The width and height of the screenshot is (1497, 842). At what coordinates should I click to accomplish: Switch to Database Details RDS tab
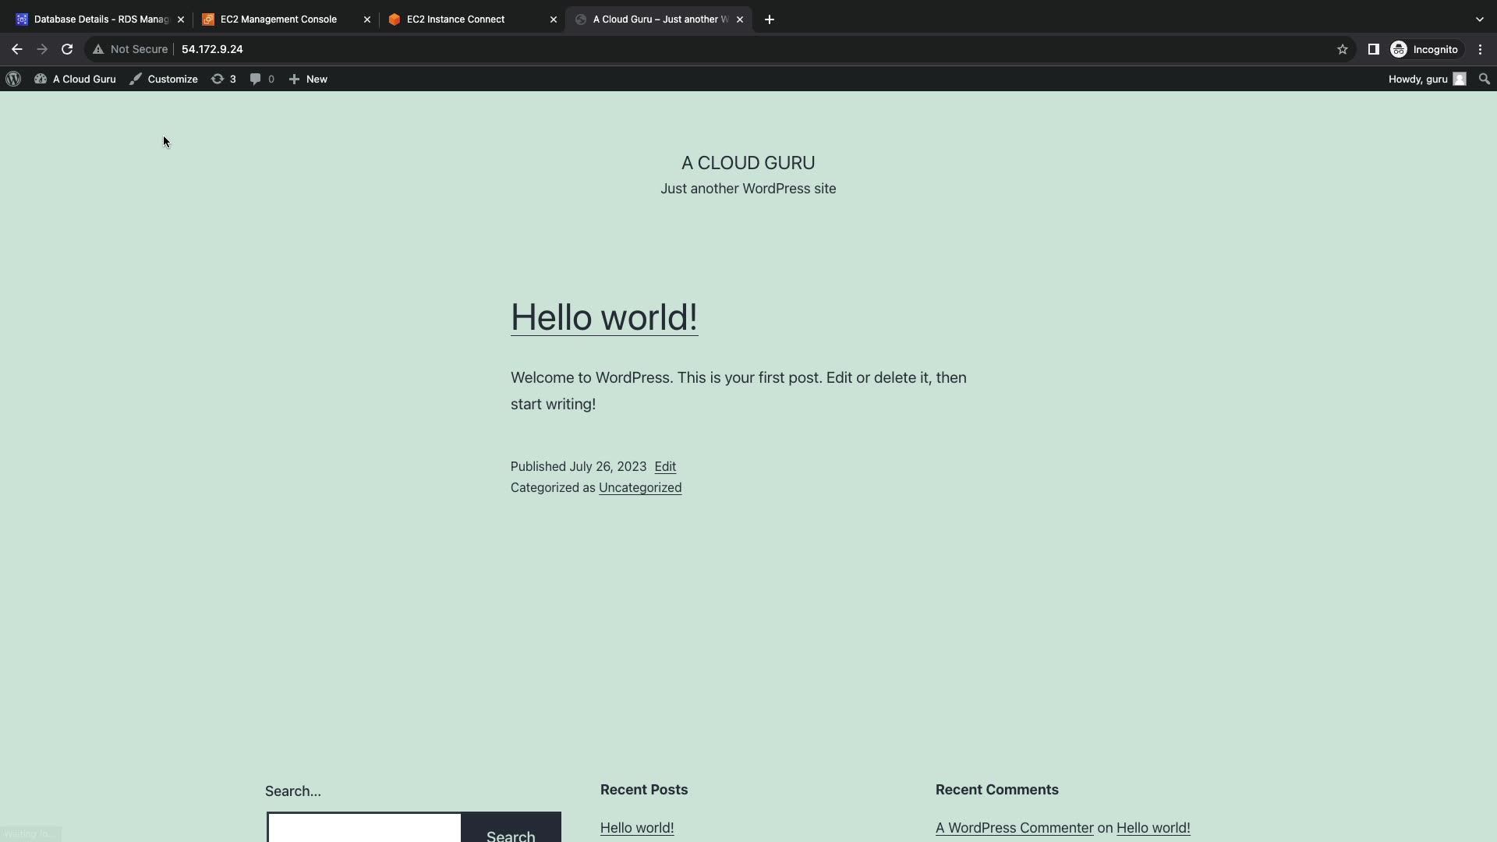[101, 19]
